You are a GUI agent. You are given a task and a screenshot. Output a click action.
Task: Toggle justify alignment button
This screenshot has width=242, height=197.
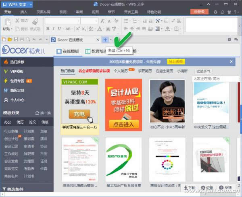coord(144,29)
